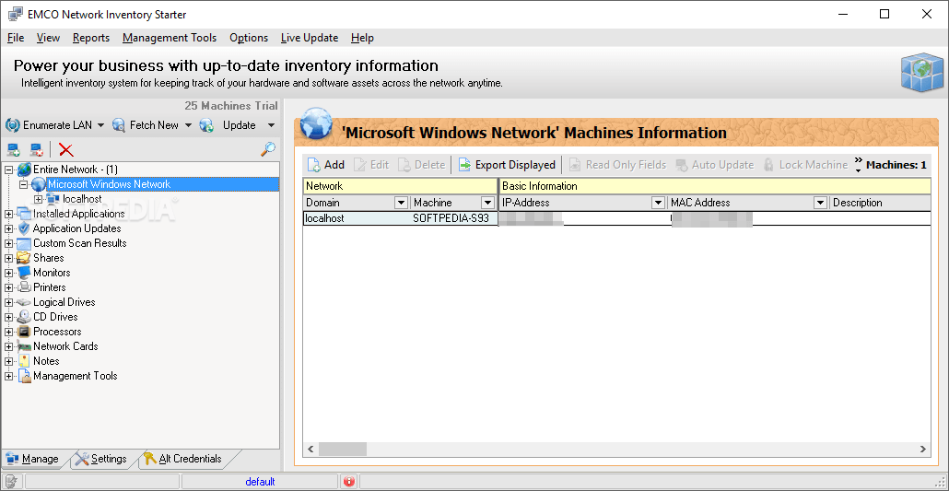Click the horizontal scrollbar right arrow
Screen dimensions: 949x491
pyautogui.click(x=923, y=450)
